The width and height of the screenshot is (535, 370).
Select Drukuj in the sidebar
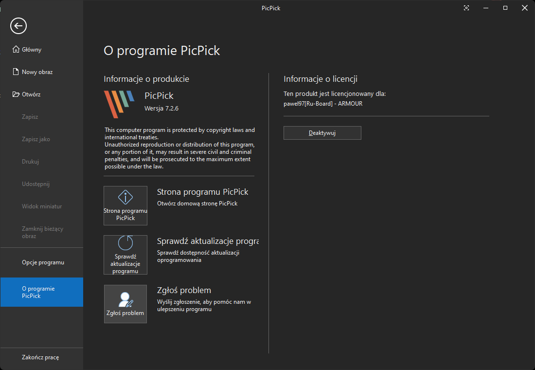tap(42, 162)
